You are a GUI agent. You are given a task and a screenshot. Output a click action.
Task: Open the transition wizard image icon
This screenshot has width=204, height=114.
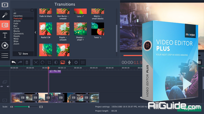(62, 62)
